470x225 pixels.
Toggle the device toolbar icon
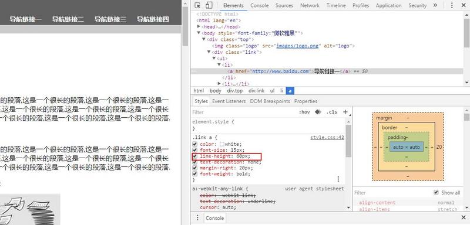tap(209, 5)
